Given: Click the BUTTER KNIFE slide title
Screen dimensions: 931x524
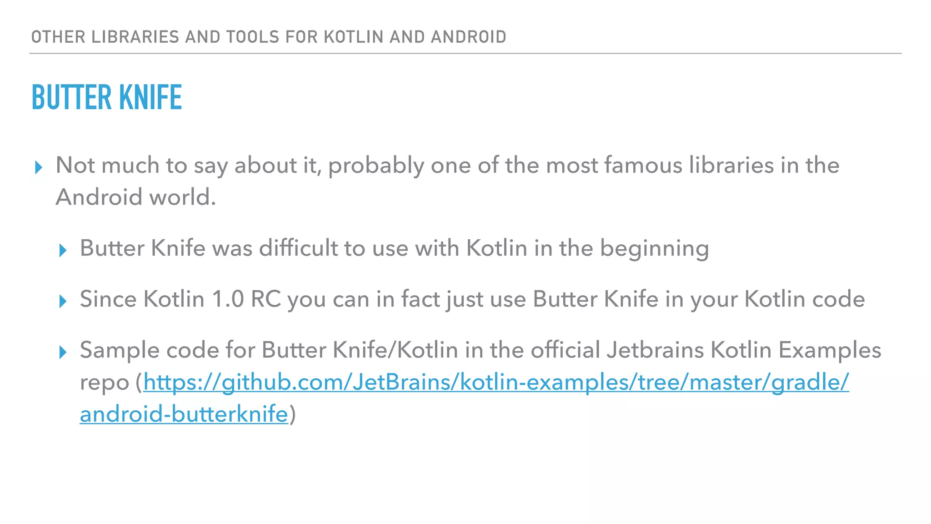Looking at the screenshot, I should (x=107, y=97).
